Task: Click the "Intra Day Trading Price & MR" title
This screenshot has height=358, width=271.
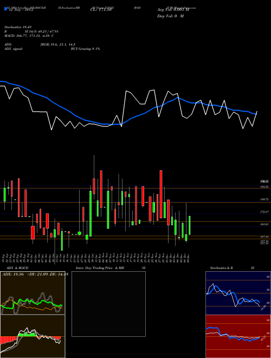Action: tap(100, 268)
